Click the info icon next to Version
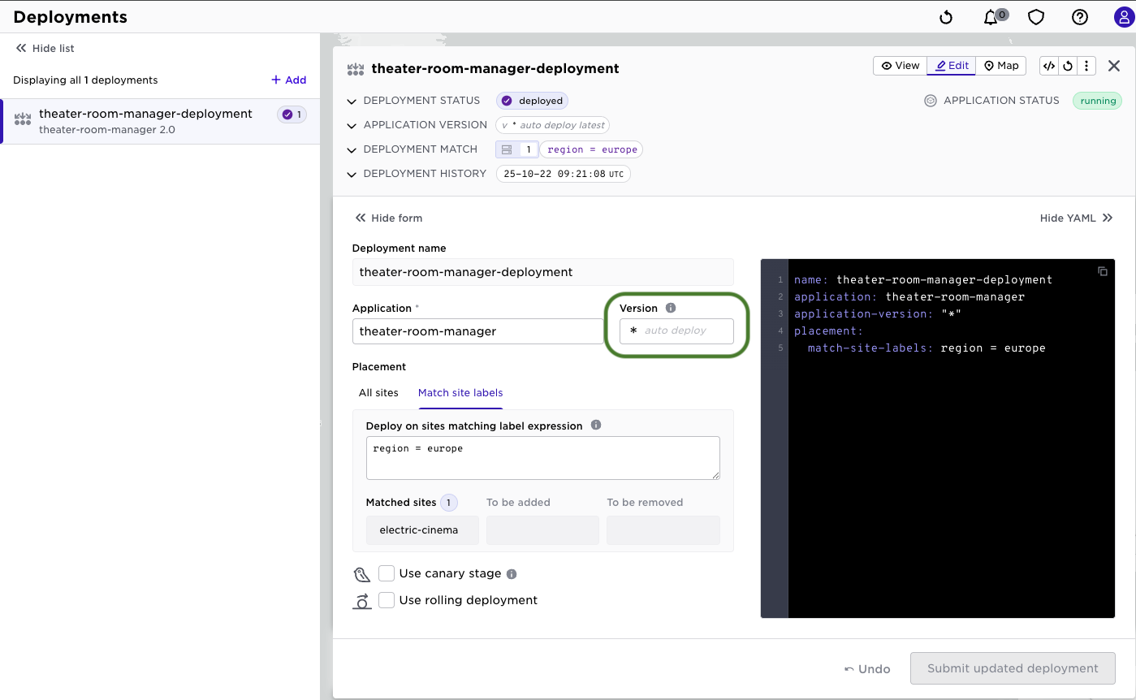The image size is (1136, 700). point(671,308)
